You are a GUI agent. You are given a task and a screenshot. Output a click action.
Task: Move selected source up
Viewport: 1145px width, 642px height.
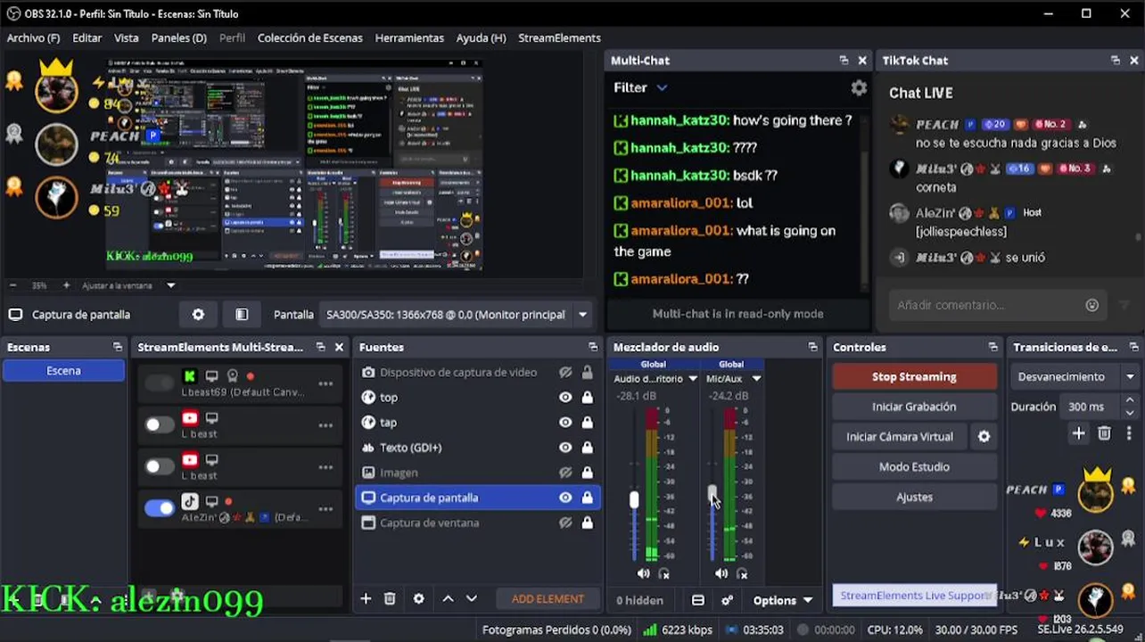[449, 599]
